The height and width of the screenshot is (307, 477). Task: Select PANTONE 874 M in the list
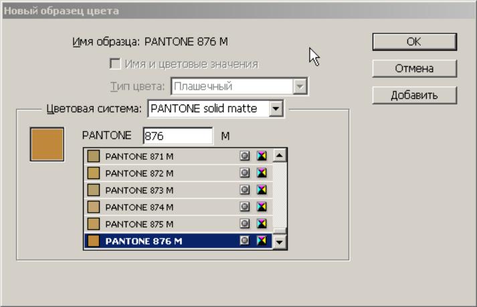click(x=178, y=207)
